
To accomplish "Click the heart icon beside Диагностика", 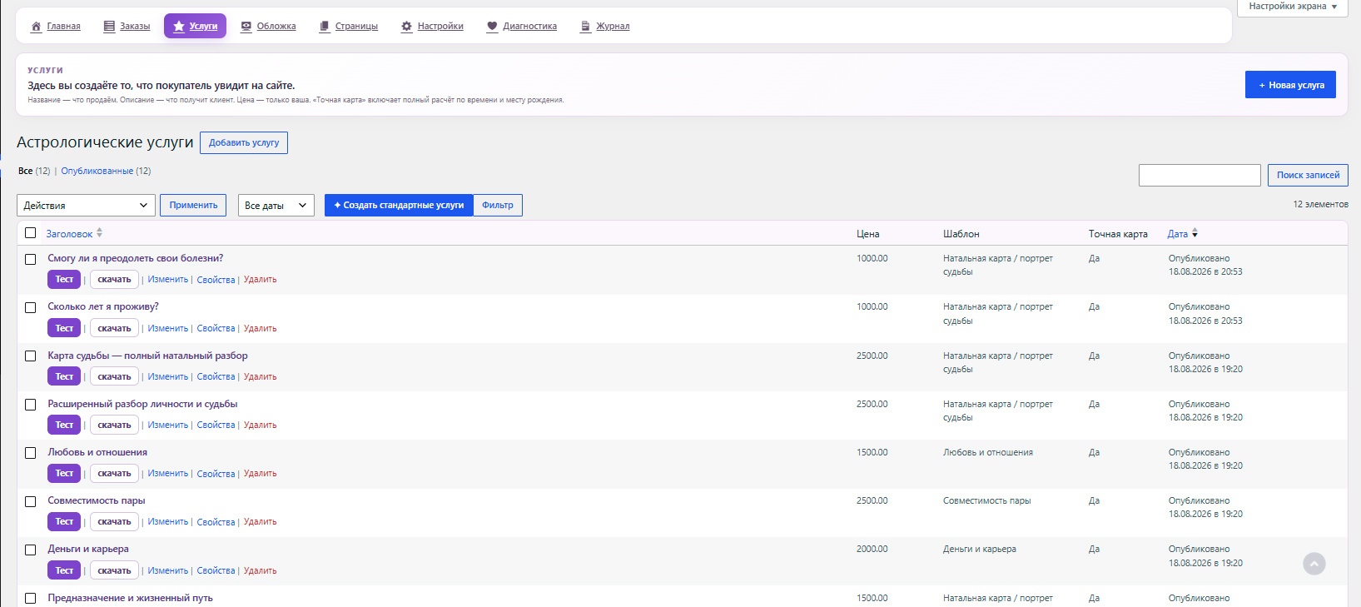I will (492, 27).
